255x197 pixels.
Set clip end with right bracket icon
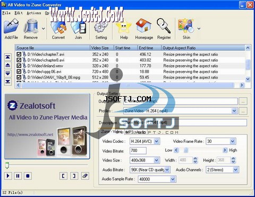[74, 176]
